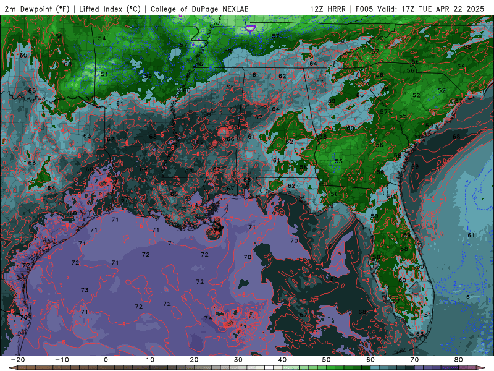Click the "10" colorbar label
Viewport: 494px width, 371px height.
click(x=150, y=360)
